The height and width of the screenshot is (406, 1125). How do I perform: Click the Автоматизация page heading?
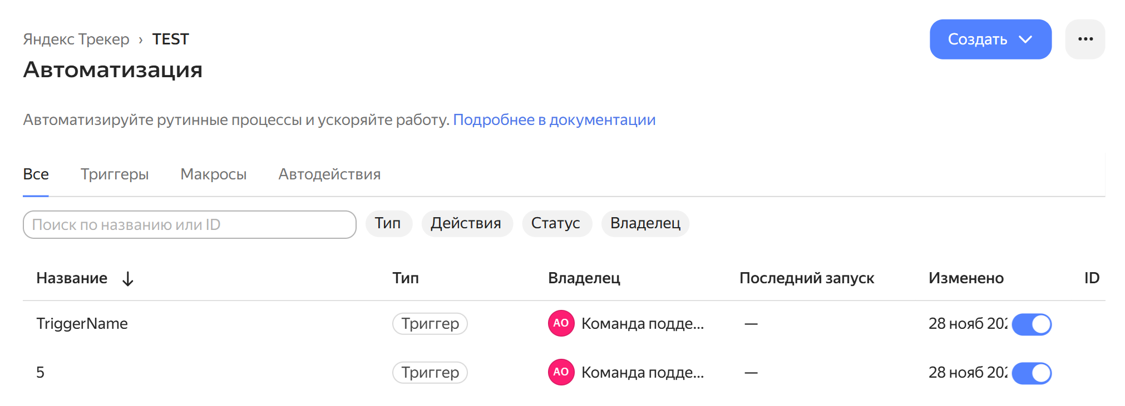[x=113, y=70]
